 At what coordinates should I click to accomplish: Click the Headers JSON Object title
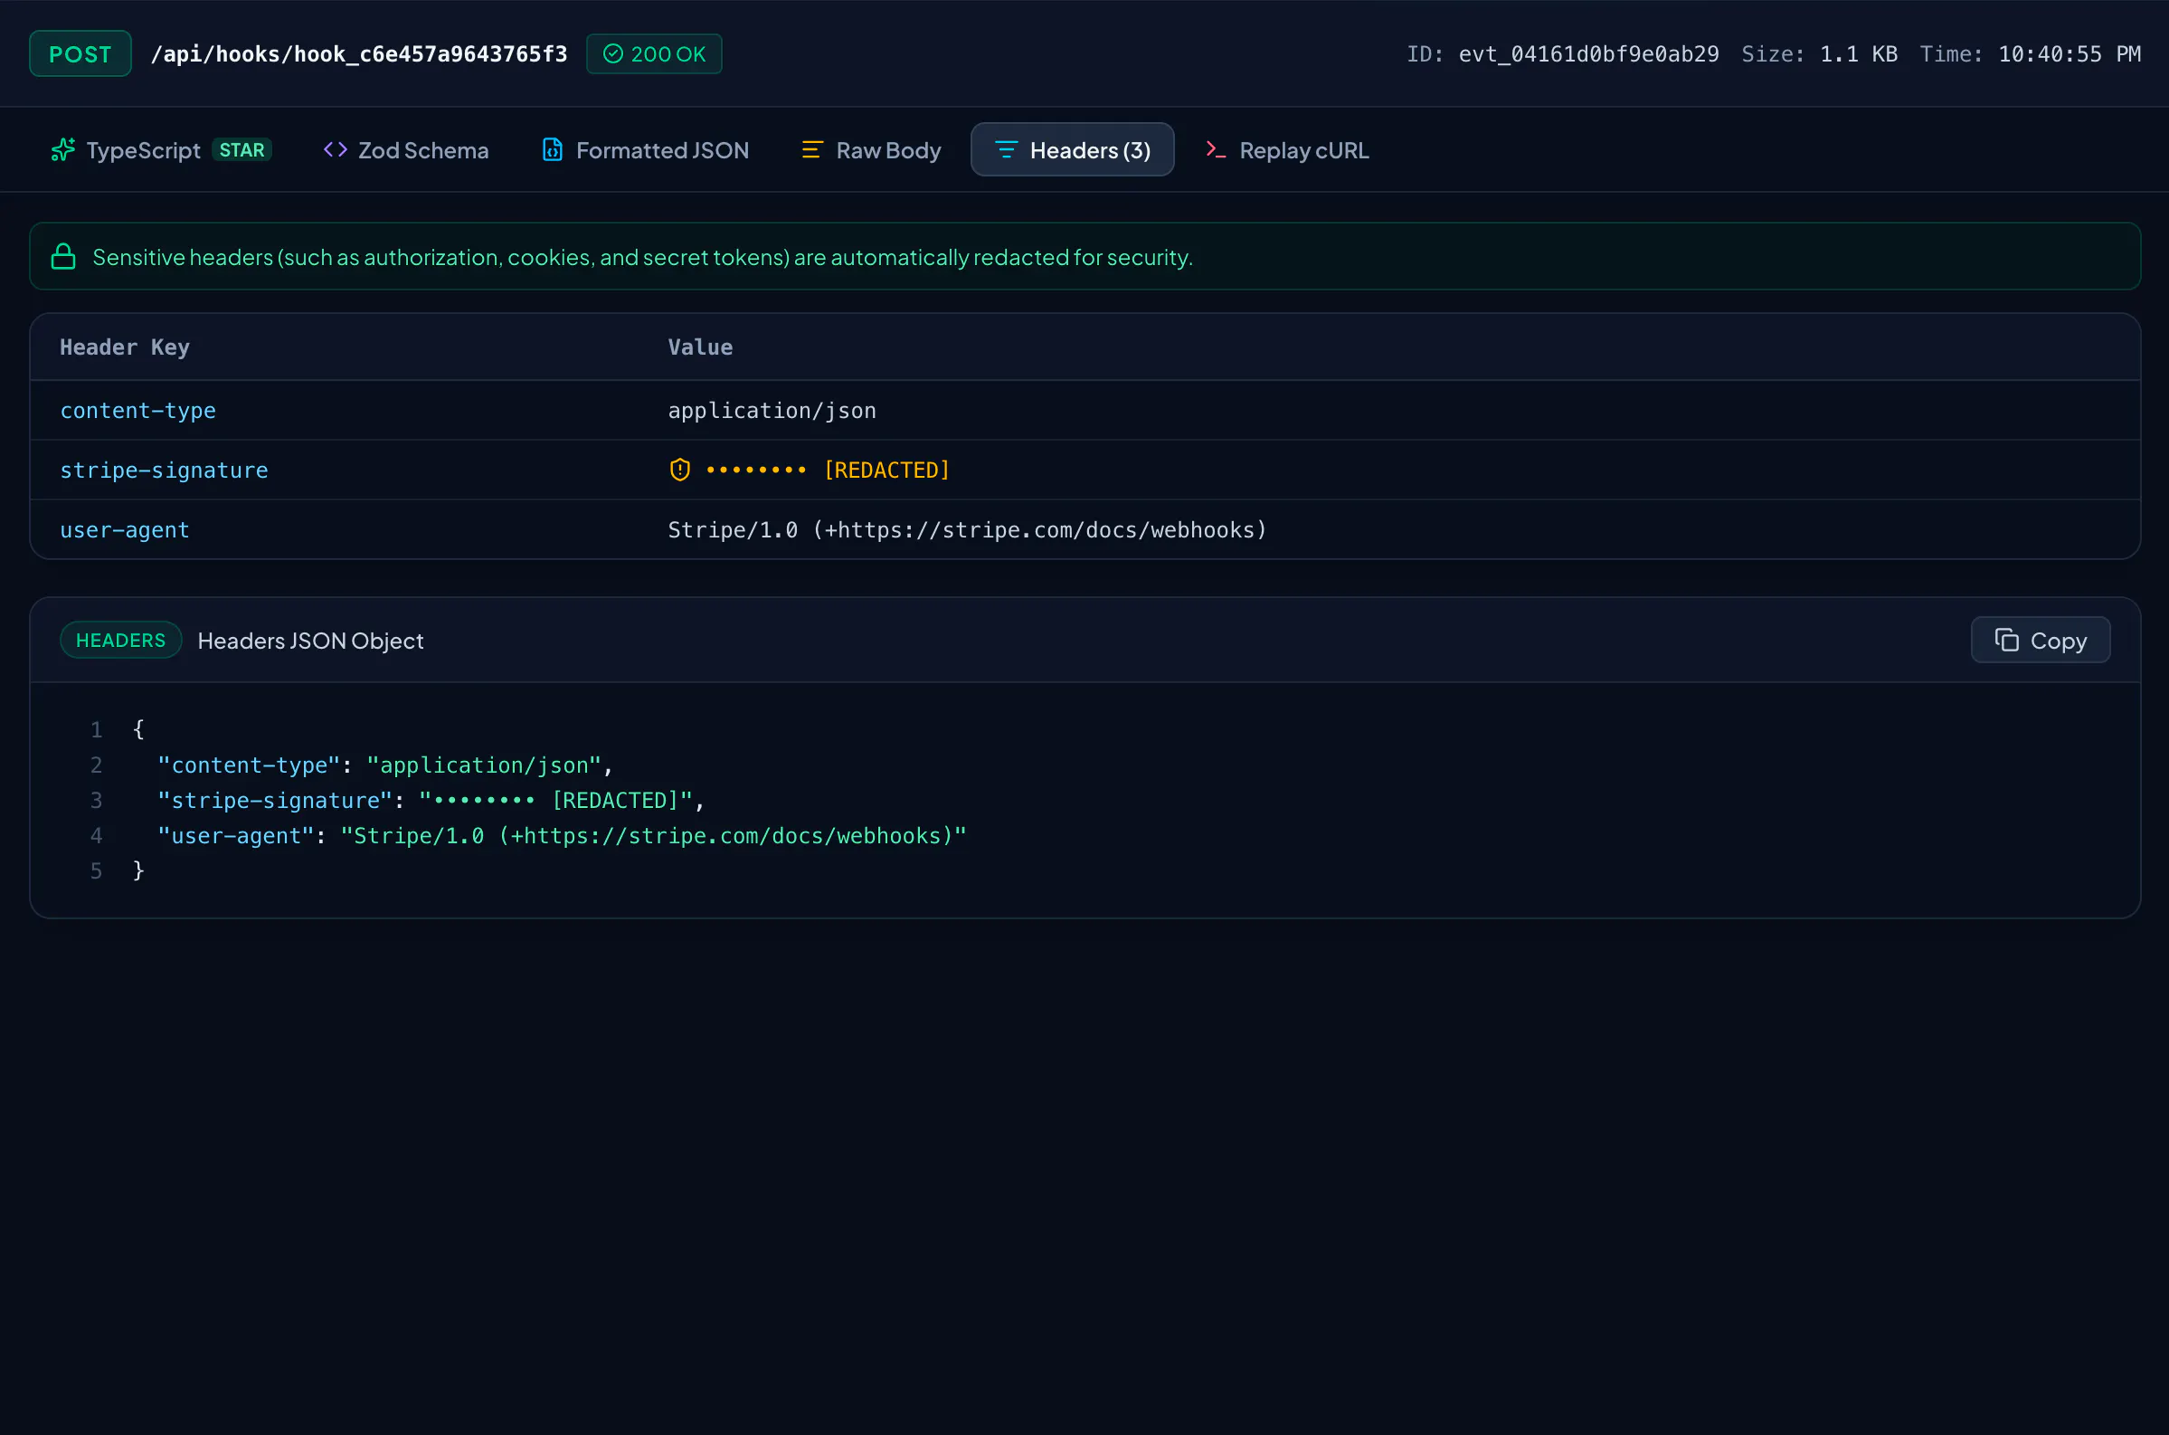coord(311,641)
